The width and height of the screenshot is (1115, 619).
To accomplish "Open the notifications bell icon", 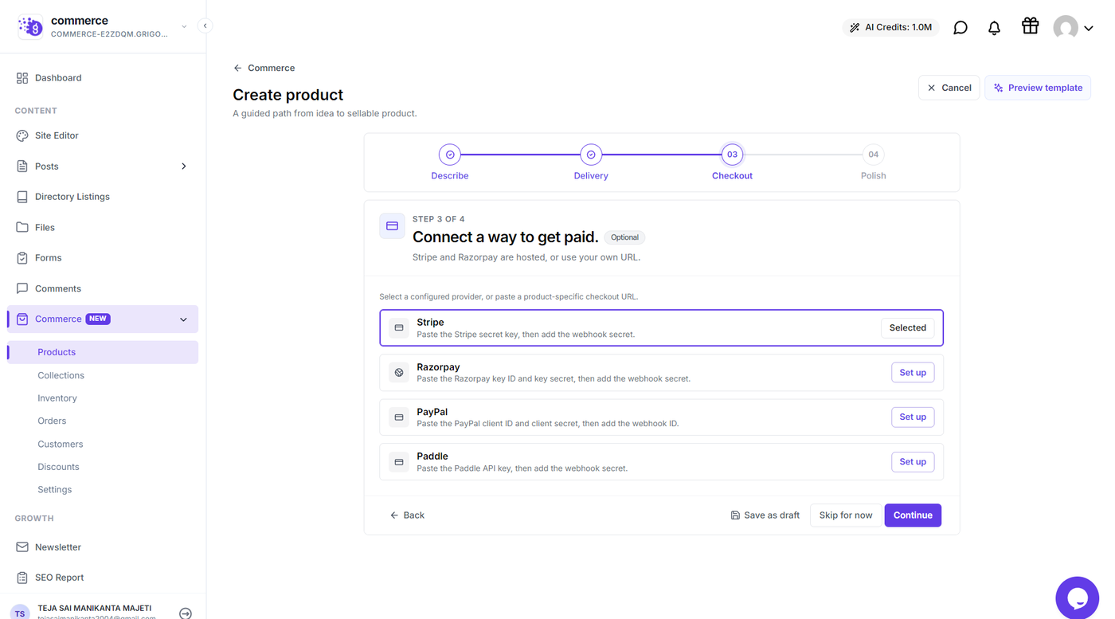I will 994,28.
